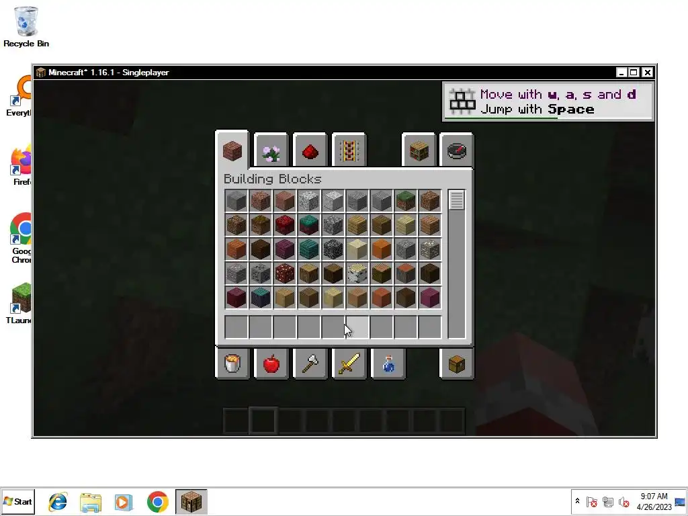Image resolution: width=688 pixels, height=516 pixels.
Task: Launch Google Chrome from the taskbar
Action: pos(157,502)
